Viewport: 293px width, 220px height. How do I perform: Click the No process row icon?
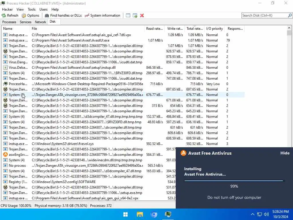(x=6, y=166)
